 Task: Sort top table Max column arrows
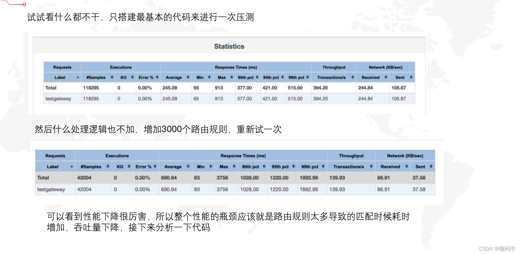tap(232, 77)
